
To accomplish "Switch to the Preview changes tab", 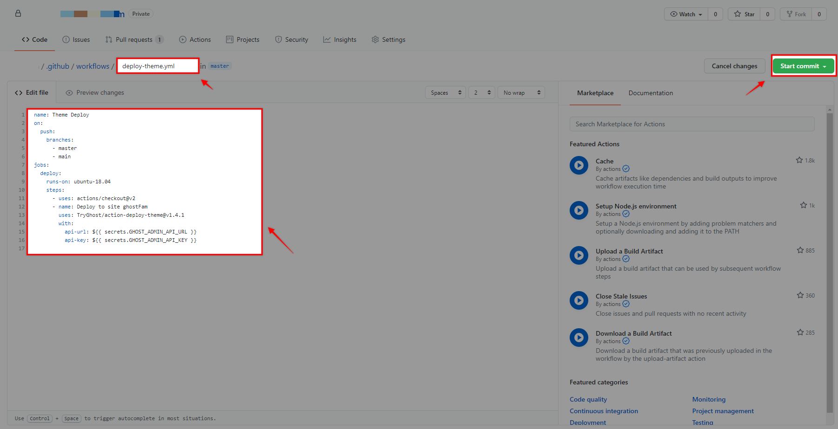I will [x=95, y=92].
